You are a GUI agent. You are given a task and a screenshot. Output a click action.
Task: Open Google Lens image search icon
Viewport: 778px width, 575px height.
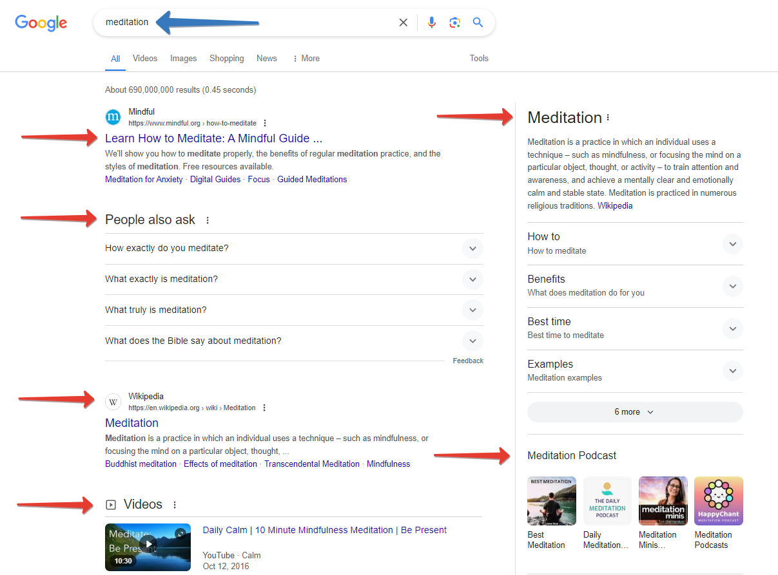pyautogui.click(x=454, y=23)
